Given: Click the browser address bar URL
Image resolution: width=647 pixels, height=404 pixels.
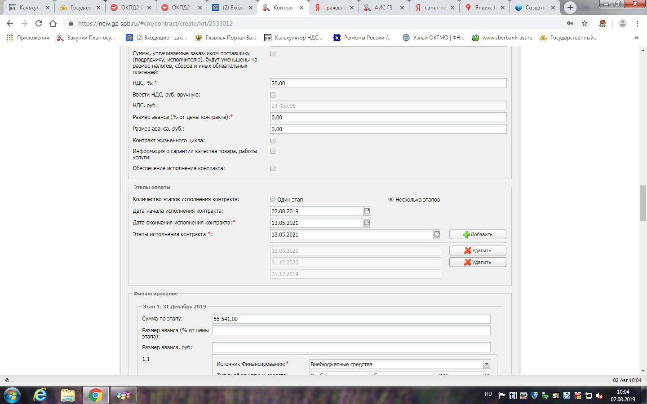Looking at the screenshot, I should click(x=155, y=23).
